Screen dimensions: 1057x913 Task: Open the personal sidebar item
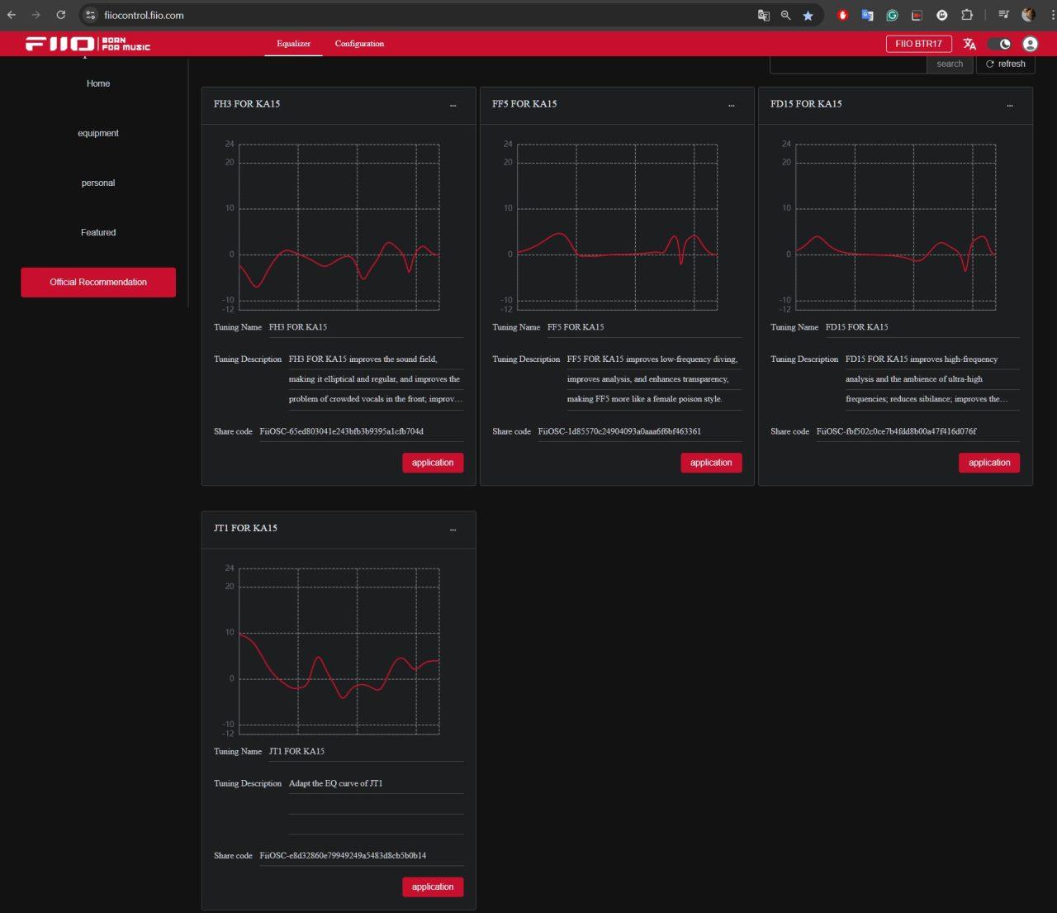point(98,183)
